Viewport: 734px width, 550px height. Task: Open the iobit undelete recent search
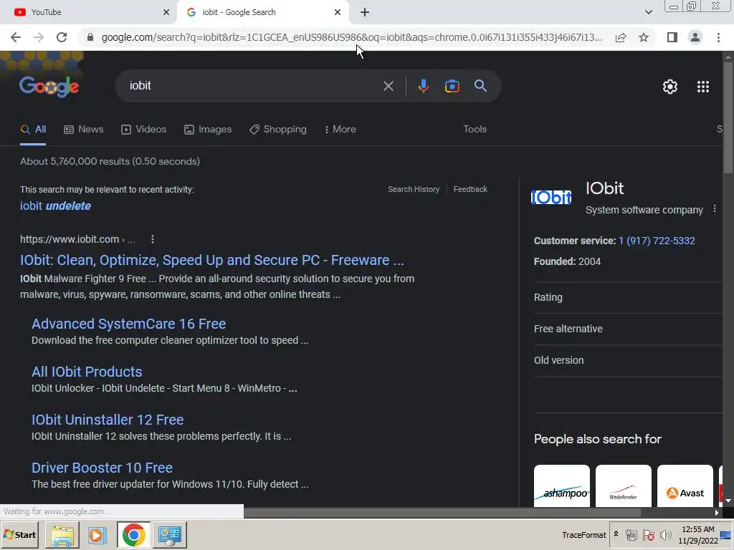pos(55,206)
